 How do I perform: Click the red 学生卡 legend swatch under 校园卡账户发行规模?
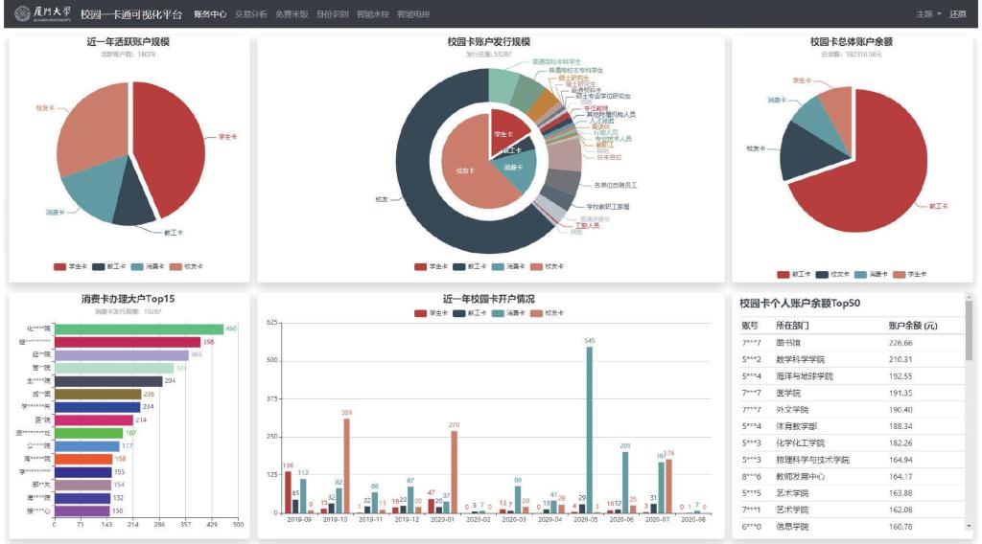click(420, 266)
